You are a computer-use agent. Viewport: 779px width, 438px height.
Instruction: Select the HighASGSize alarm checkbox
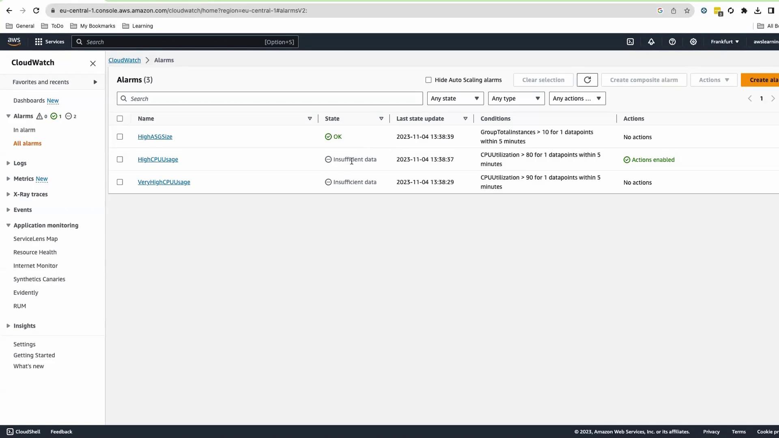tap(120, 137)
